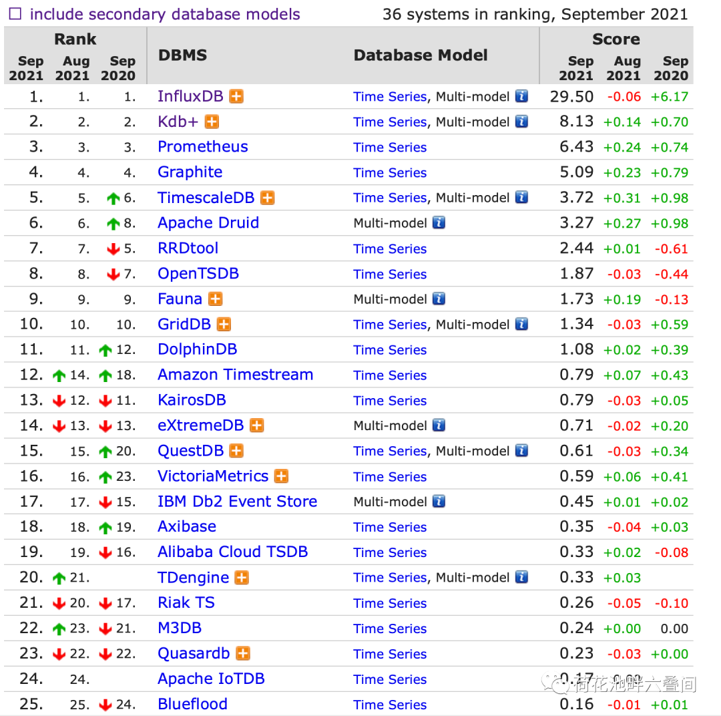Open the Prometheus link
The width and height of the screenshot is (721, 716).
[x=203, y=147]
